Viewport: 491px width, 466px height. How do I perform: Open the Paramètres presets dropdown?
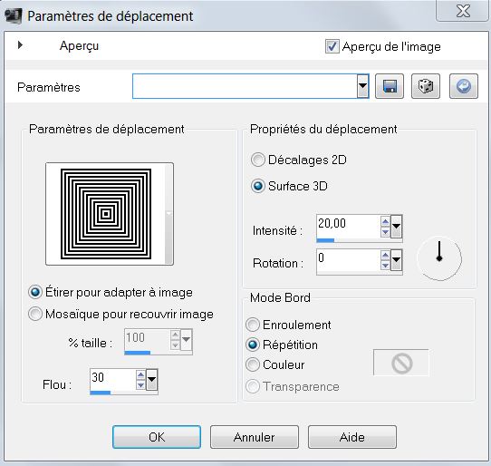[362, 86]
